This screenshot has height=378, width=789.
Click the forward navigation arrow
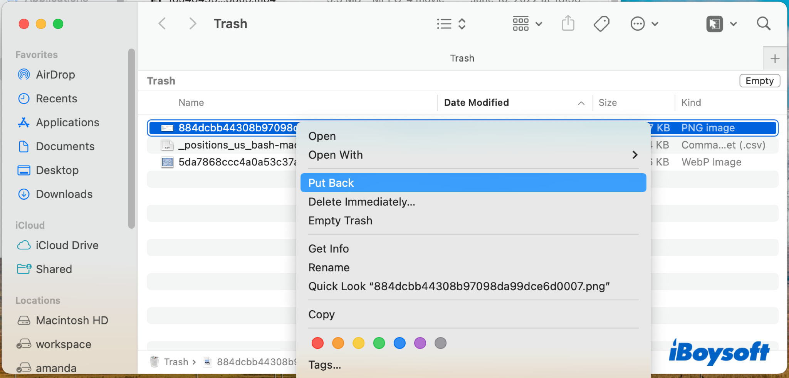(x=193, y=24)
